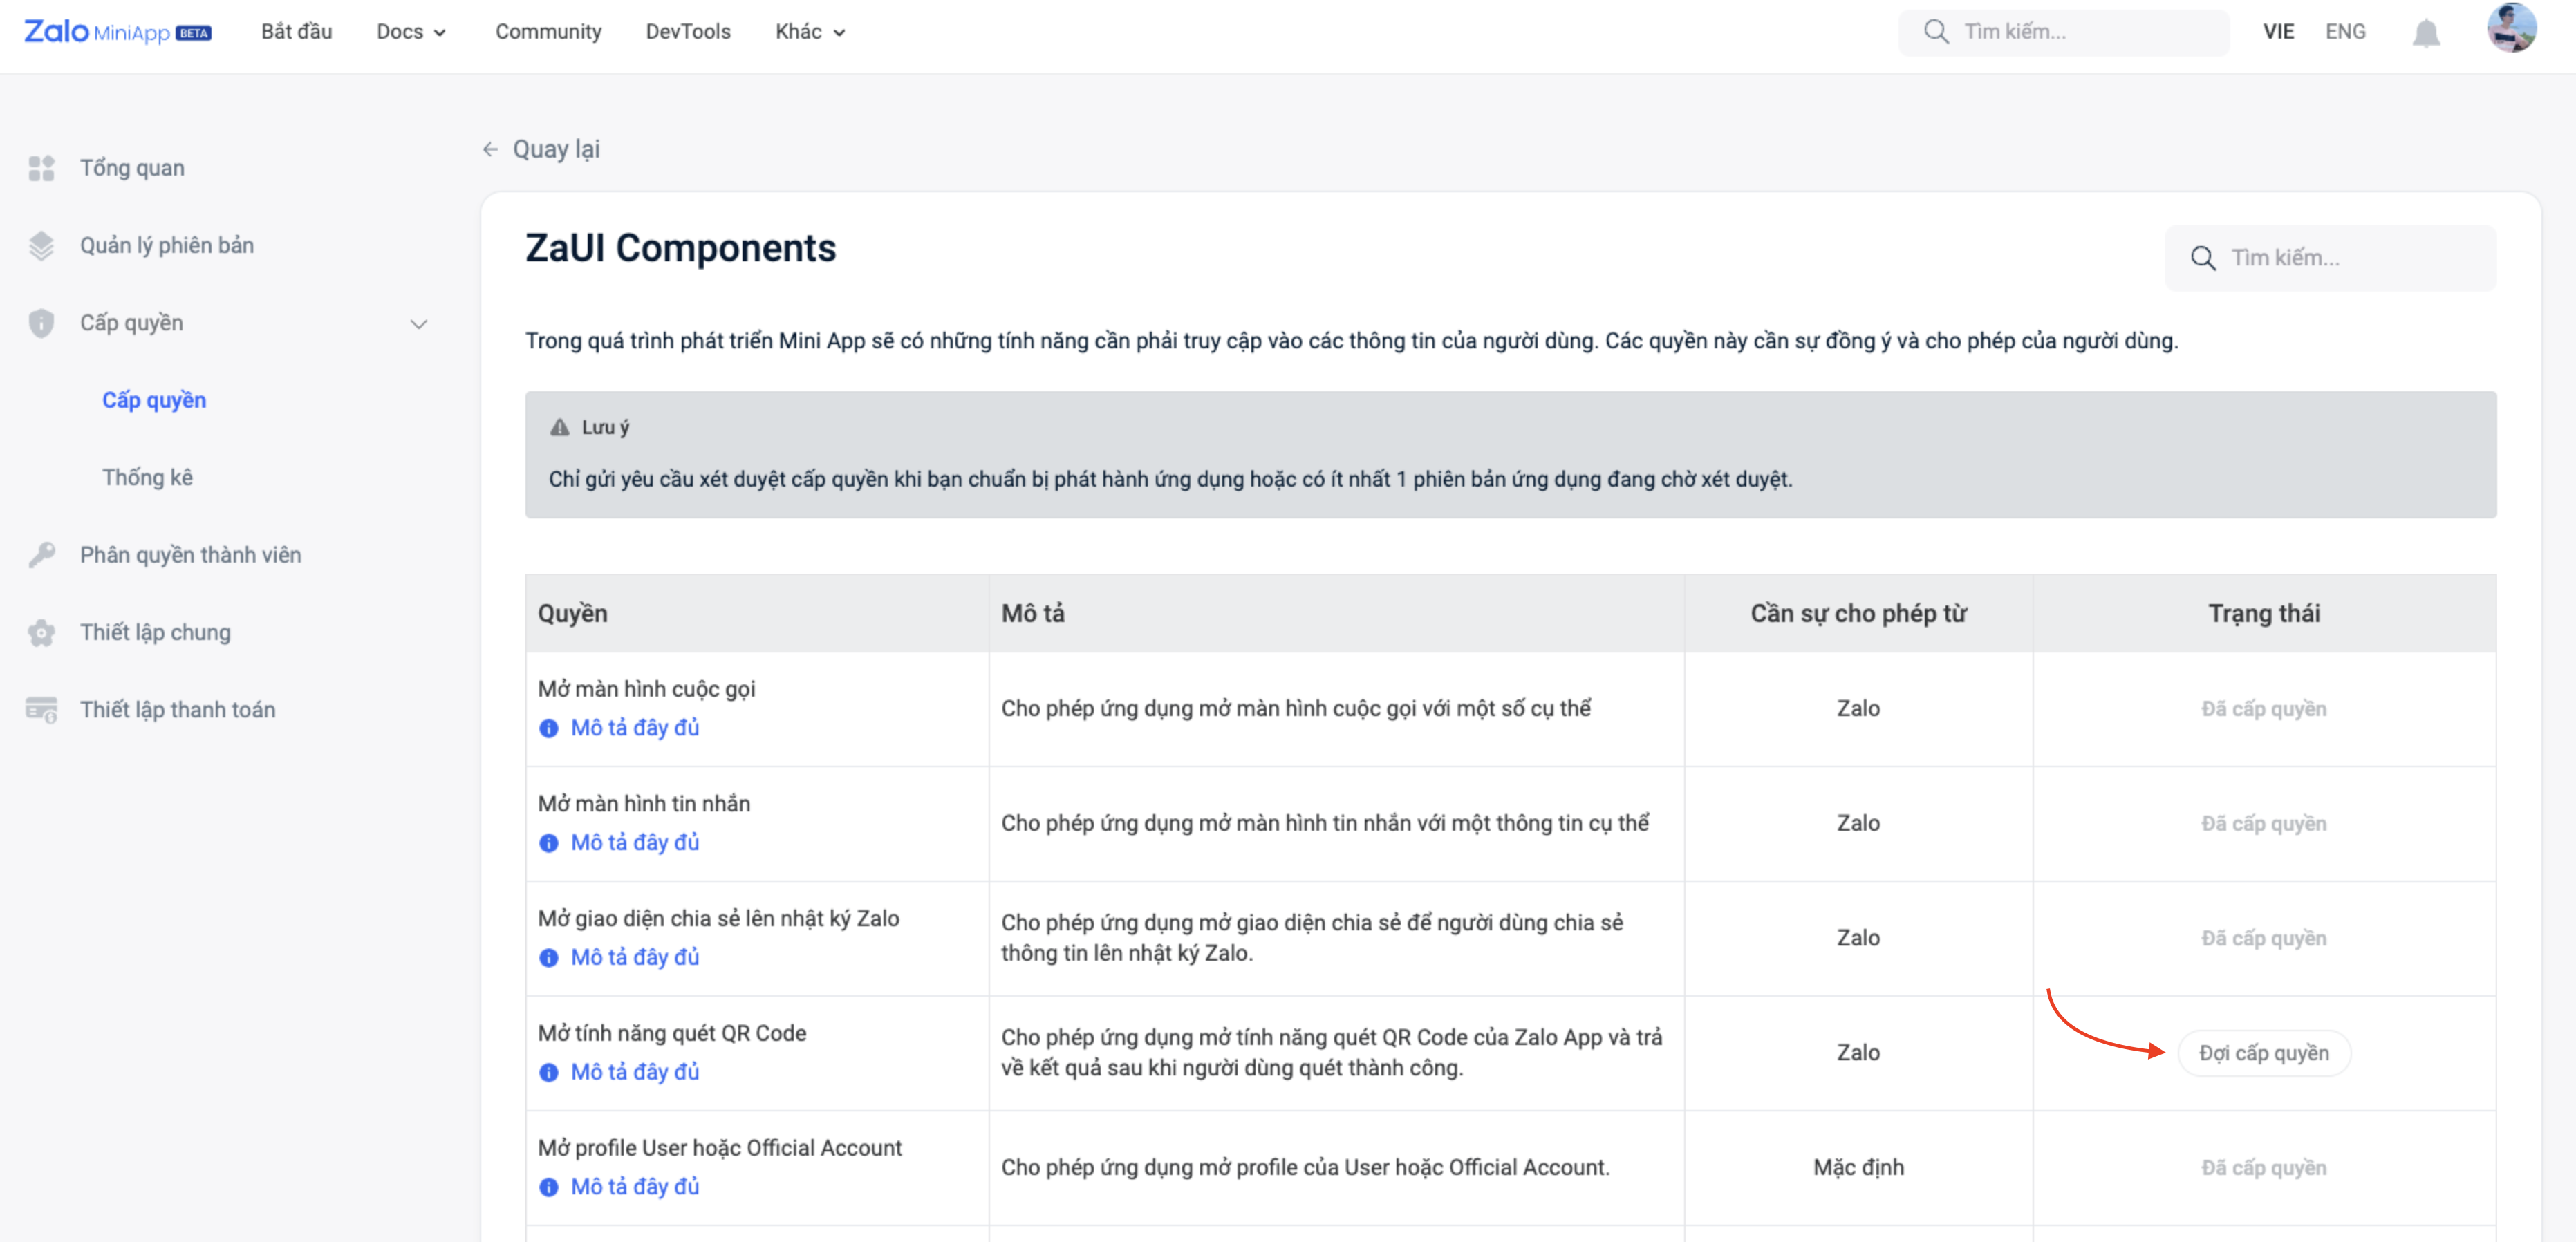Open the user profile avatar
The width and height of the screenshot is (2576, 1242).
click(2510, 28)
